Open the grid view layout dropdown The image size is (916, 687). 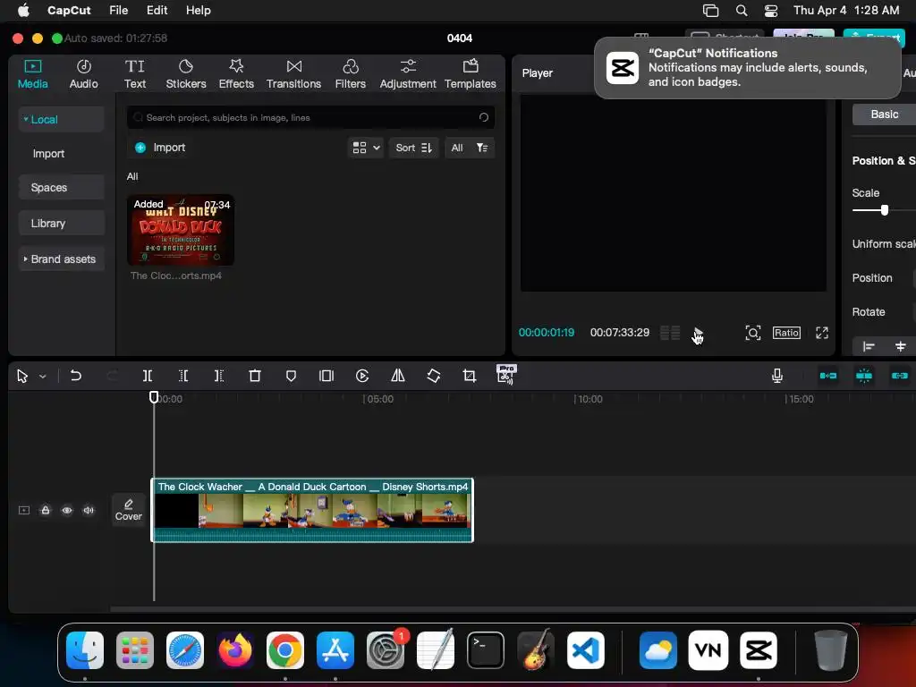pyautogui.click(x=366, y=148)
